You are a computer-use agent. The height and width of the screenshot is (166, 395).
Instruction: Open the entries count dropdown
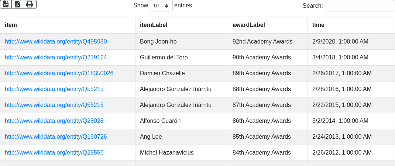coord(161,6)
